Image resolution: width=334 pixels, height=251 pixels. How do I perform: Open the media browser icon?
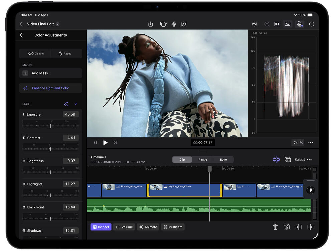point(287,24)
